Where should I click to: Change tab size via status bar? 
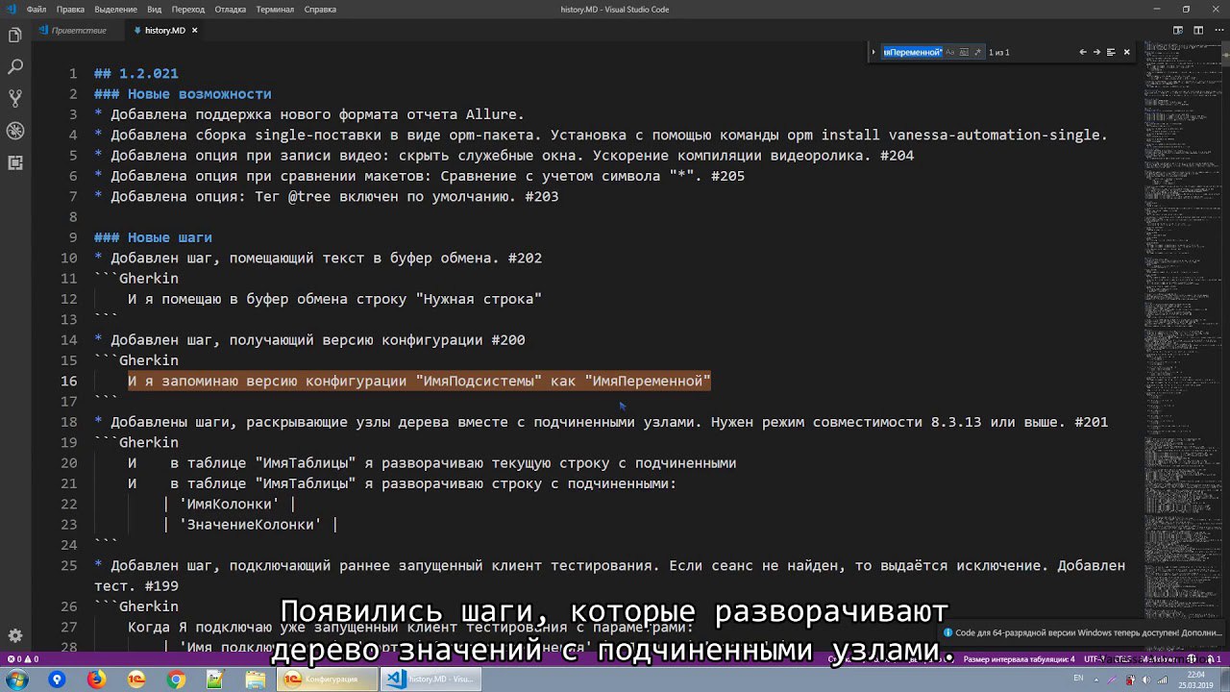[x=1019, y=659]
